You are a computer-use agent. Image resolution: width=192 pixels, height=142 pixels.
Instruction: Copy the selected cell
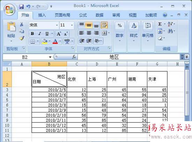click(x=22, y=31)
